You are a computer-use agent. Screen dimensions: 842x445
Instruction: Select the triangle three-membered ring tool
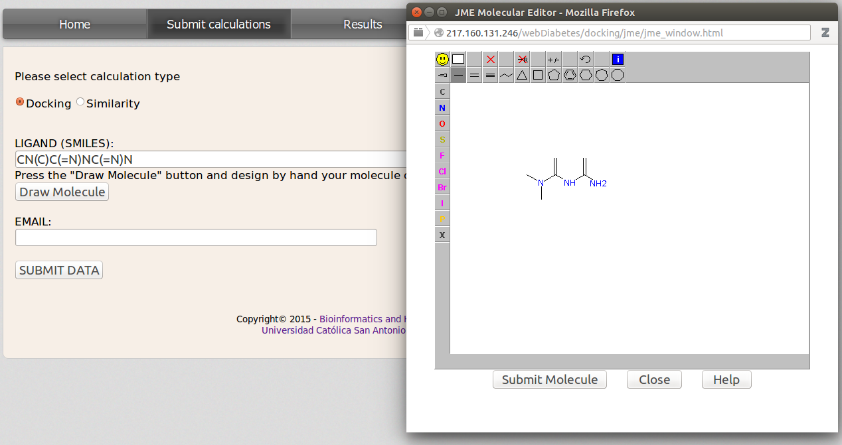tap(523, 75)
